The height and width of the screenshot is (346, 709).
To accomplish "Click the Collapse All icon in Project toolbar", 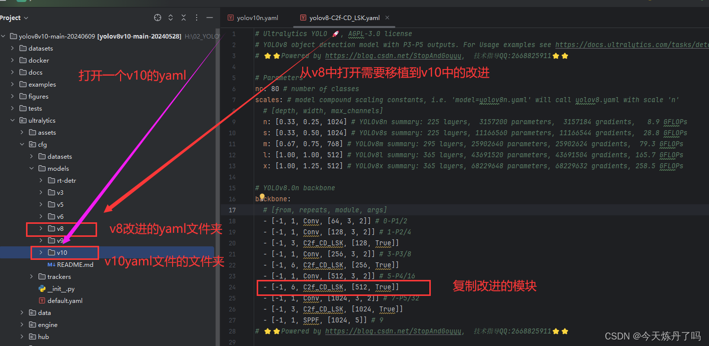I will (x=184, y=17).
